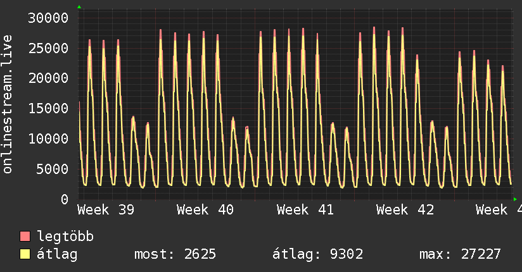Click the most: 2625 value
Image resolution: width=522 pixels, height=272 pixels.
175,254
